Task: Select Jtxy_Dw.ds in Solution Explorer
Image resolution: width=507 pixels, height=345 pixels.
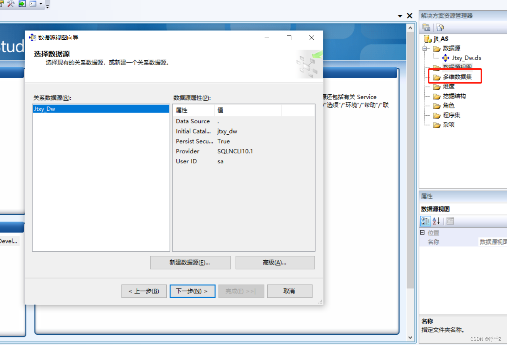Action: tap(466, 58)
